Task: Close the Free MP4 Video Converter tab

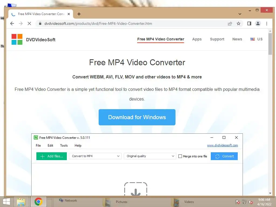Action: click(69, 14)
